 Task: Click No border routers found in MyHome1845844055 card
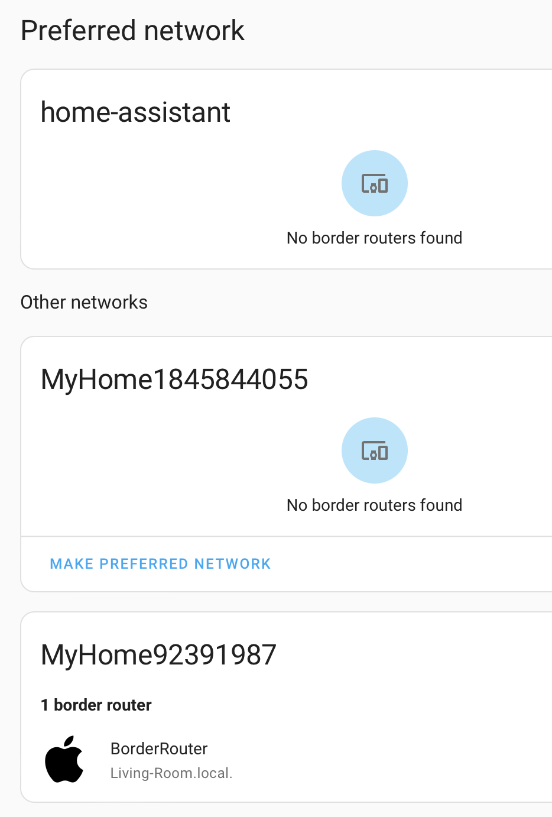(375, 505)
